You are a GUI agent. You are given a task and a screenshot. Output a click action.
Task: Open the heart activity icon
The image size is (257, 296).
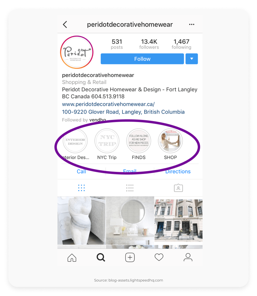point(159,257)
